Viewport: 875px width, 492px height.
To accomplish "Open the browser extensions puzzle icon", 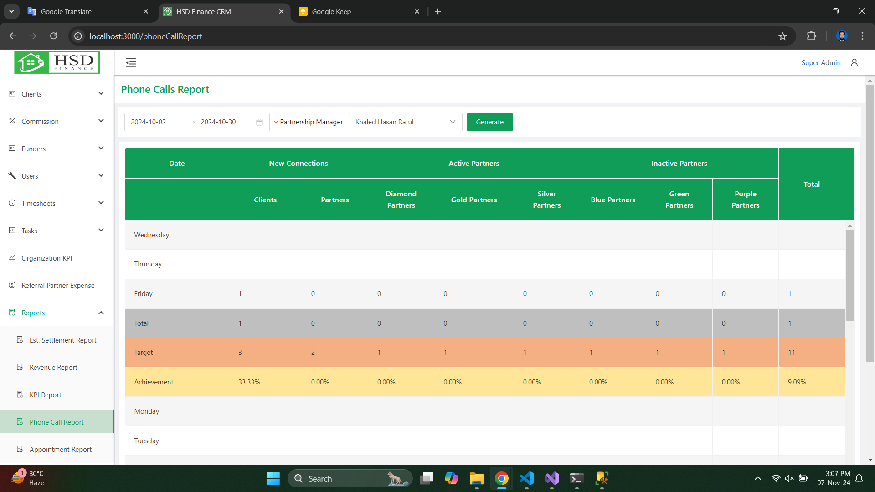I will coord(811,36).
